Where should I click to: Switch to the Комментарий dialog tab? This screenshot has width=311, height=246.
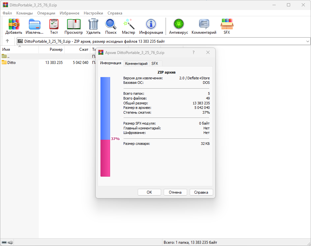(136, 64)
